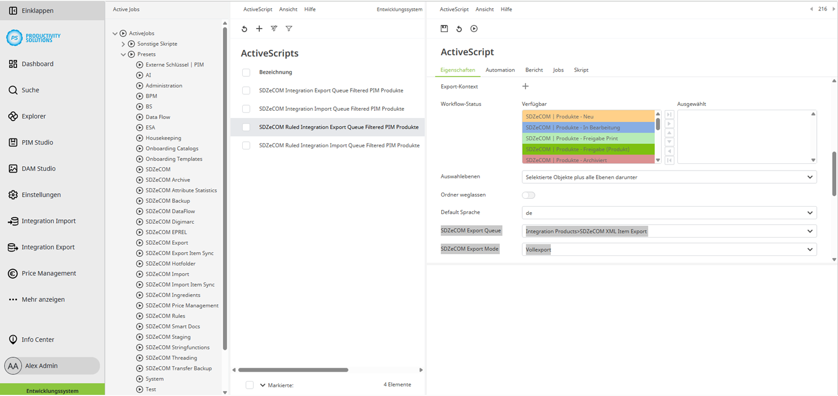The image size is (838, 396).
Task: Tick the Markierte checkbox at the bottom
Action: point(249,384)
